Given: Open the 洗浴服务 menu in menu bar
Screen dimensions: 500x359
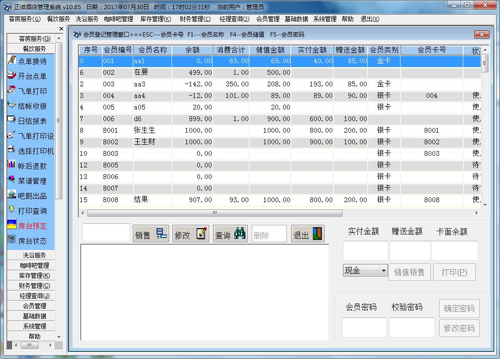Looking at the screenshot, I should pyautogui.click(x=87, y=19).
